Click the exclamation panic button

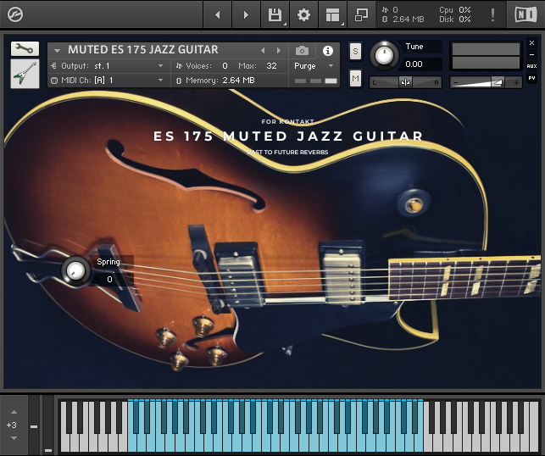point(492,14)
